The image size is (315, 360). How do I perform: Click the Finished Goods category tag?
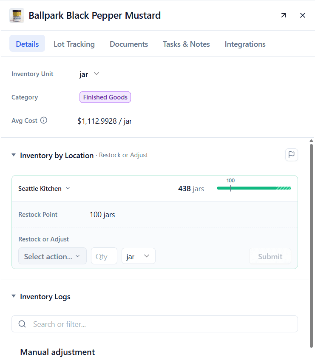pos(105,97)
